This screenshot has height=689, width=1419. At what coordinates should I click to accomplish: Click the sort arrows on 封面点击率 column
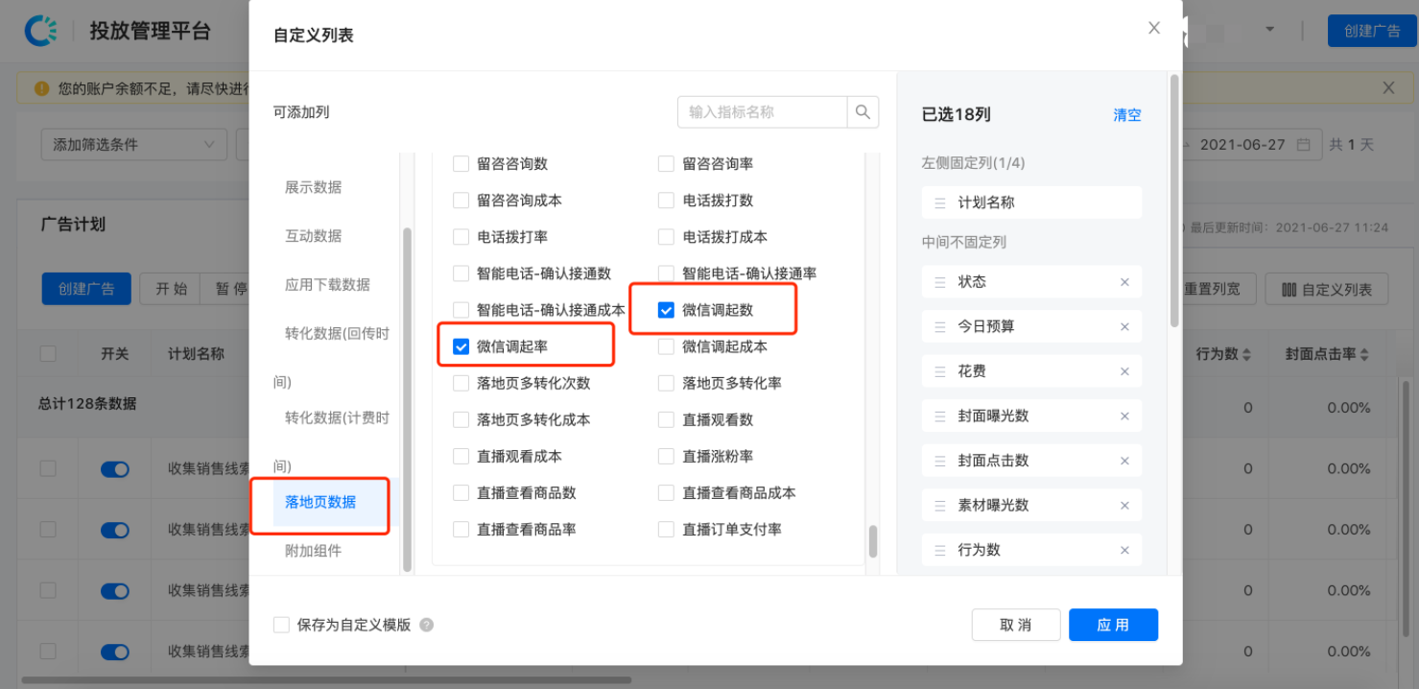[x=1362, y=353]
